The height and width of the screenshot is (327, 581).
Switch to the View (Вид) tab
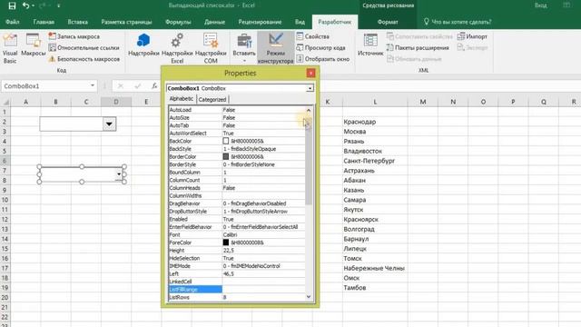[x=300, y=22]
